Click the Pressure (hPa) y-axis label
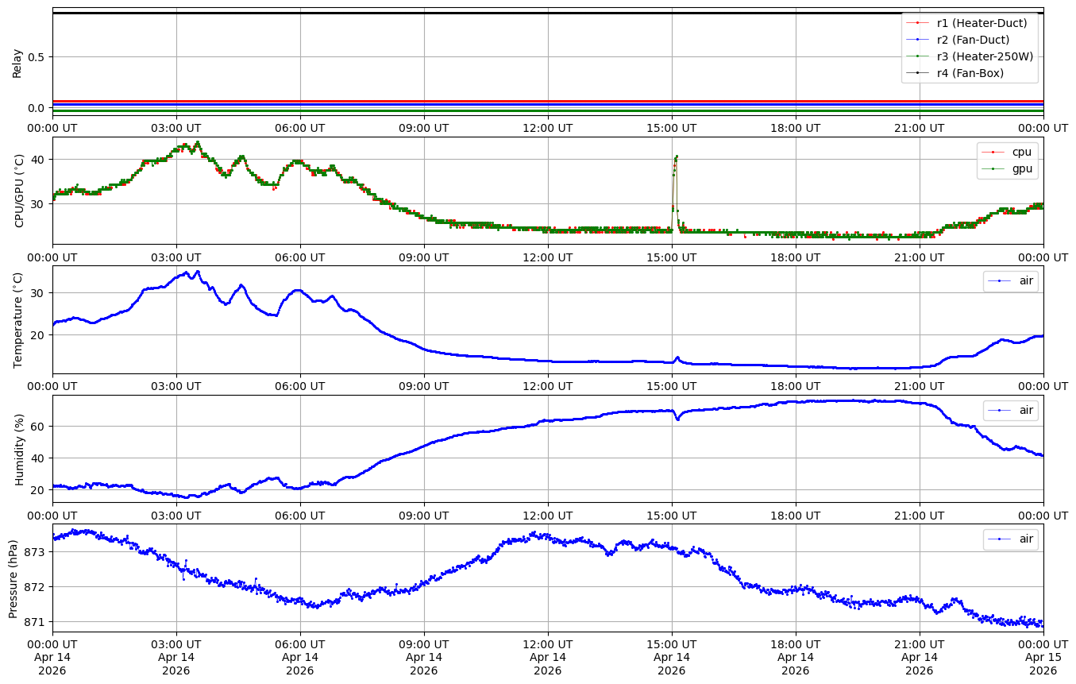Viewport: 1076px width, 684px height. [13, 577]
